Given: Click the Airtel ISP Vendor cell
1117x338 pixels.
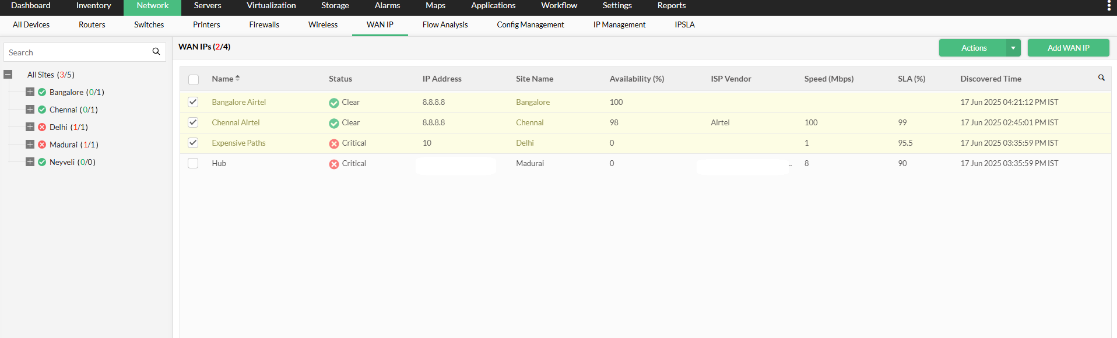Looking at the screenshot, I should (x=720, y=122).
